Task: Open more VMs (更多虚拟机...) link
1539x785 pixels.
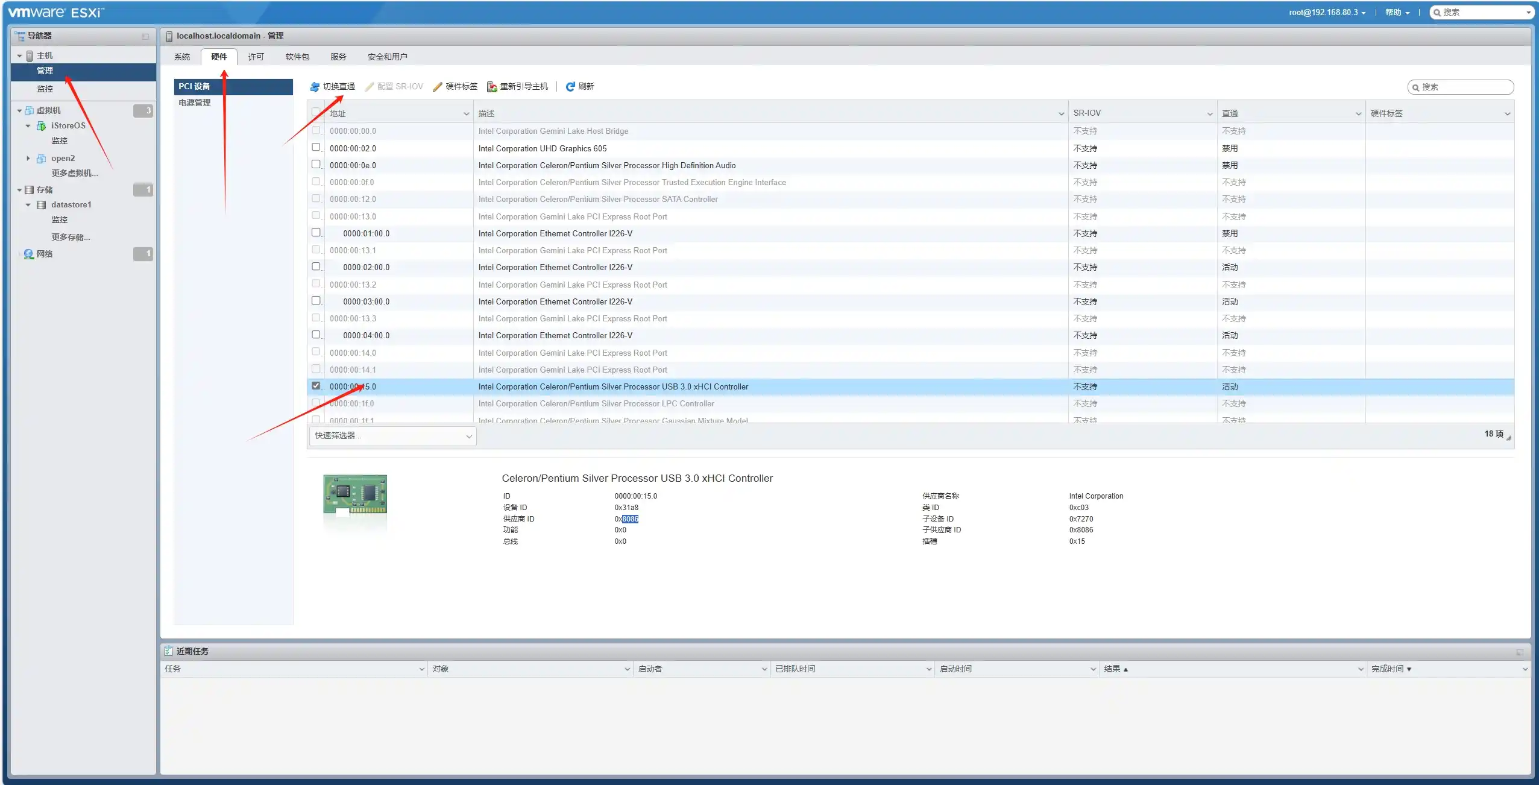Action: tap(75, 174)
